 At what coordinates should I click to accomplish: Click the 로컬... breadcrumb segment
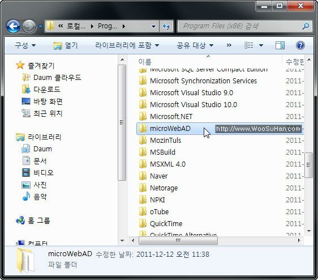(x=76, y=26)
